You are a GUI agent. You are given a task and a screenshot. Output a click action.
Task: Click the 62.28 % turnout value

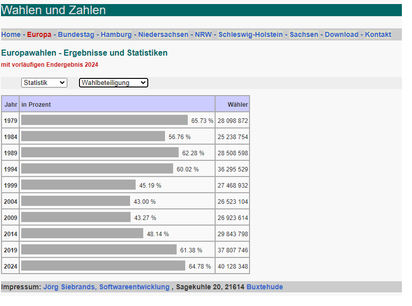[193, 153]
